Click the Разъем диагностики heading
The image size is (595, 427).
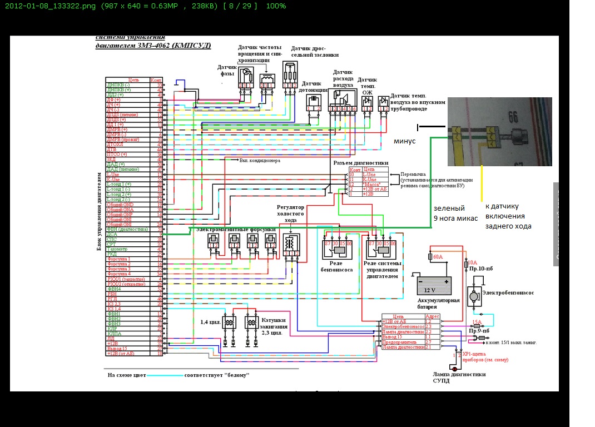pos(360,163)
